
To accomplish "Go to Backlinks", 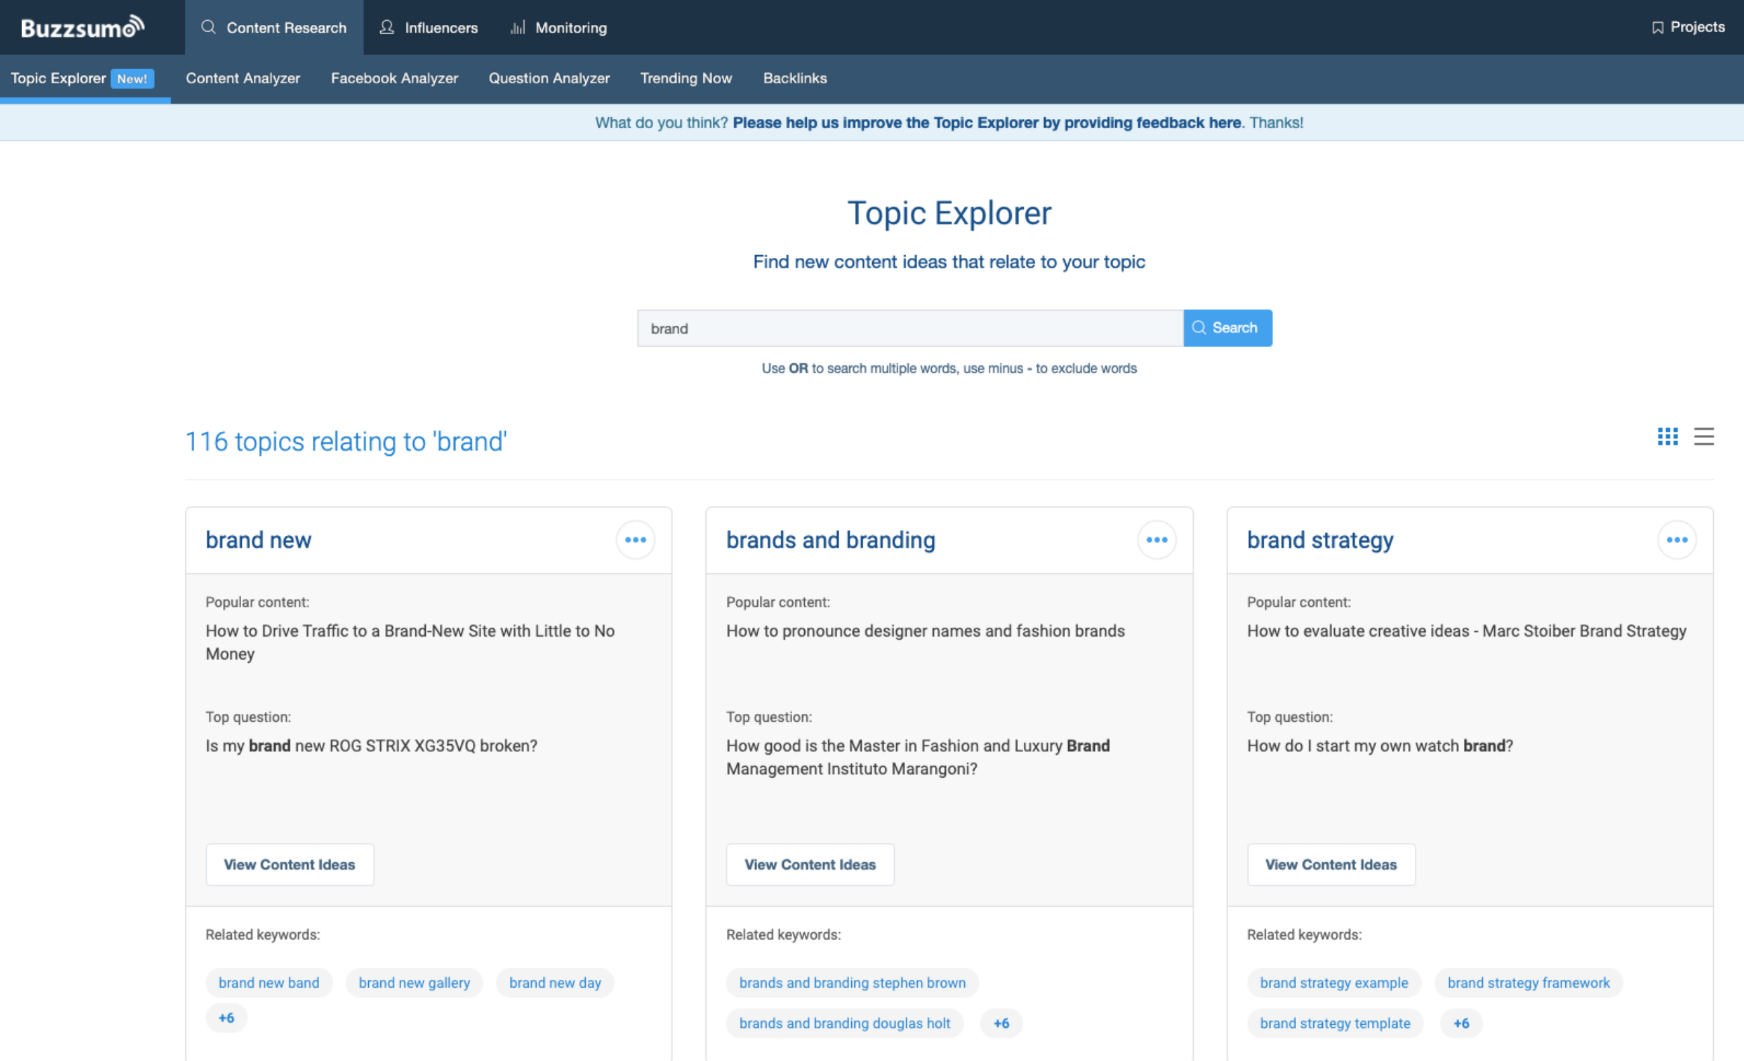I will pos(795,78).
